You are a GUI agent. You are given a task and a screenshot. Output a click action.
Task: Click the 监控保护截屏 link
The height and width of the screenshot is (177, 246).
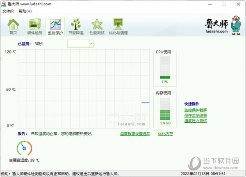pos(196,110)
